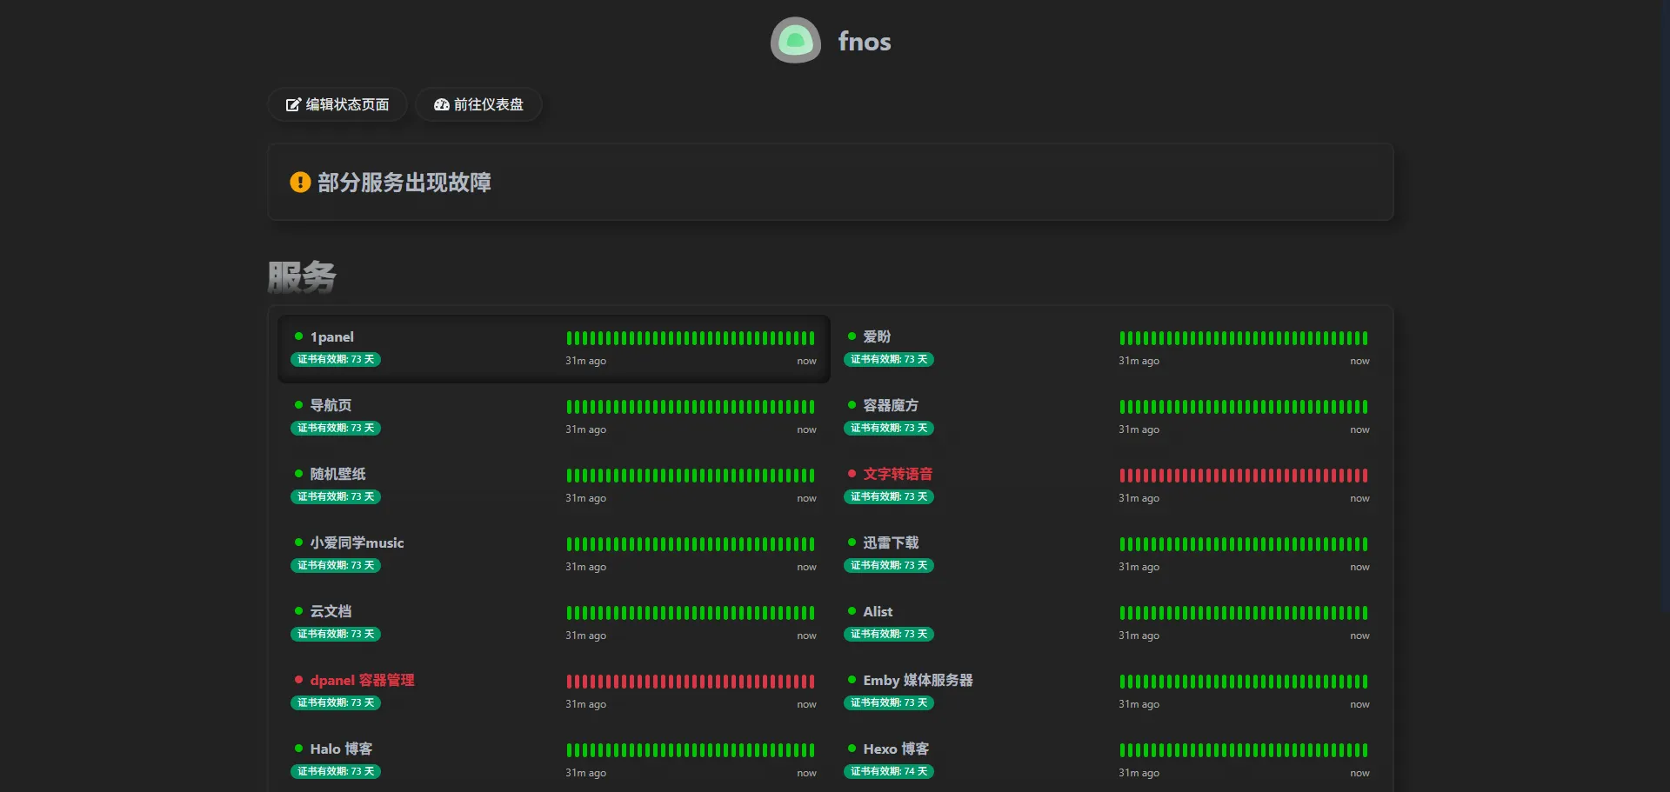The height and width of the screenshot is (792, 1670).
Task: Click the red heartbeat bar for dpanel 容器管理
Action: (x=690, y=682)
